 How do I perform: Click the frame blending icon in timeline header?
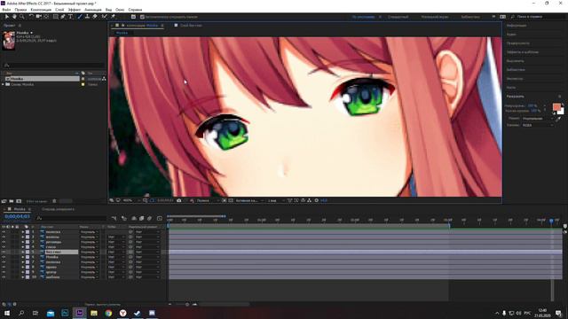[x=142, y=219]
